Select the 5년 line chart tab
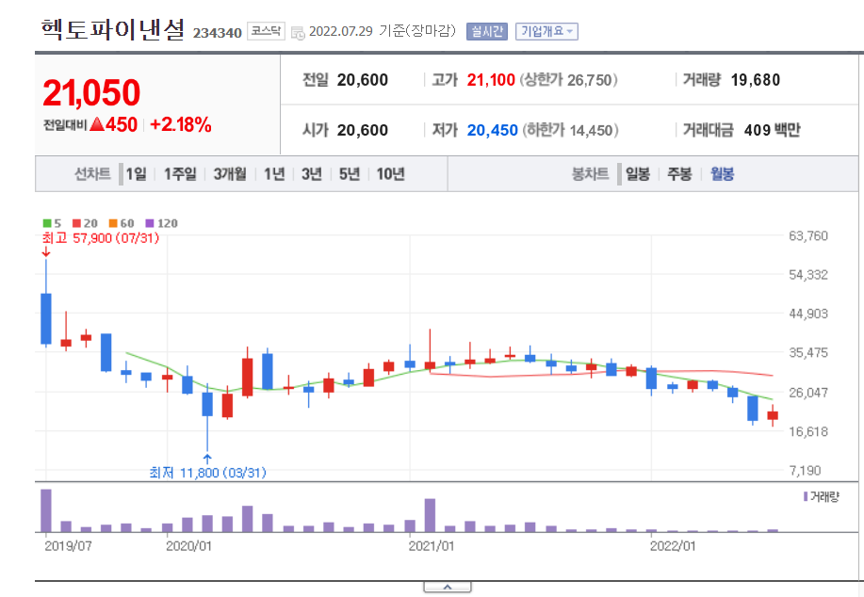The height and width of the screenshot is (597, 864). (x=349, y=174)
